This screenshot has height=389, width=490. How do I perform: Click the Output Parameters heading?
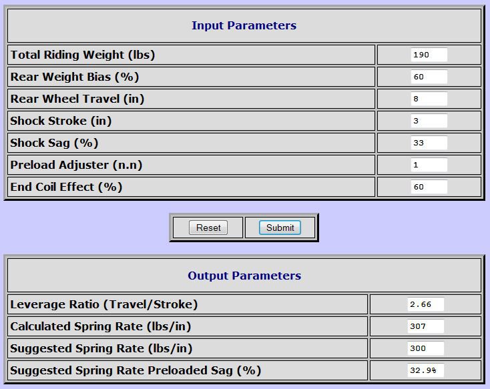point(244,276)
